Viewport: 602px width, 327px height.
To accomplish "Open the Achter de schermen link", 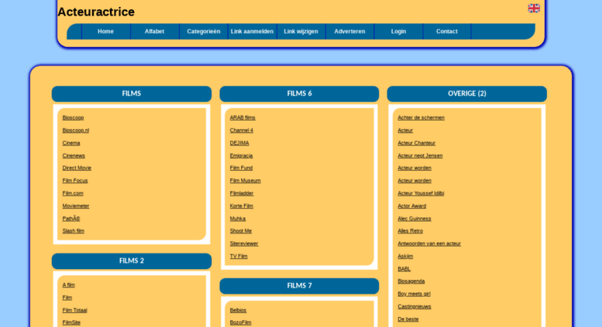I will (421, 118).
